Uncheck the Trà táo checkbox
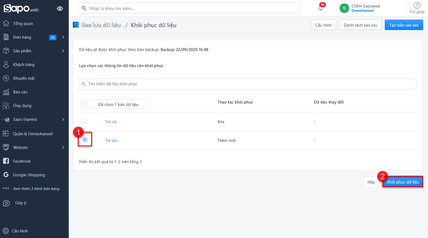 85,140
